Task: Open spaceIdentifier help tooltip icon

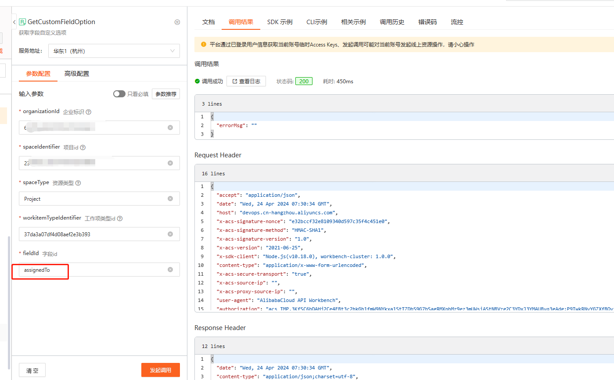Action: (x=83, y=148)
